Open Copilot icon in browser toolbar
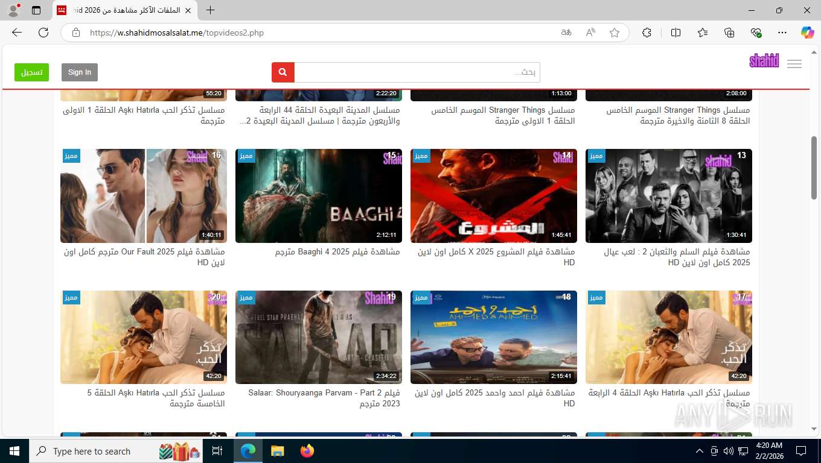The image size is (821, 463). [x=808, y=33]
